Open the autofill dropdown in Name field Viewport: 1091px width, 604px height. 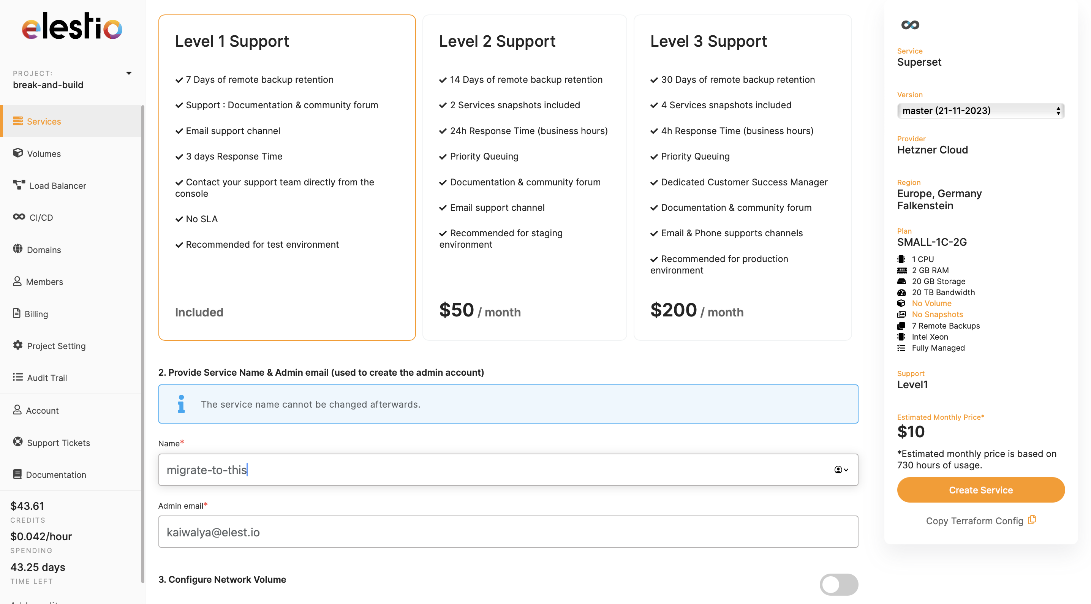coord(841,470)
